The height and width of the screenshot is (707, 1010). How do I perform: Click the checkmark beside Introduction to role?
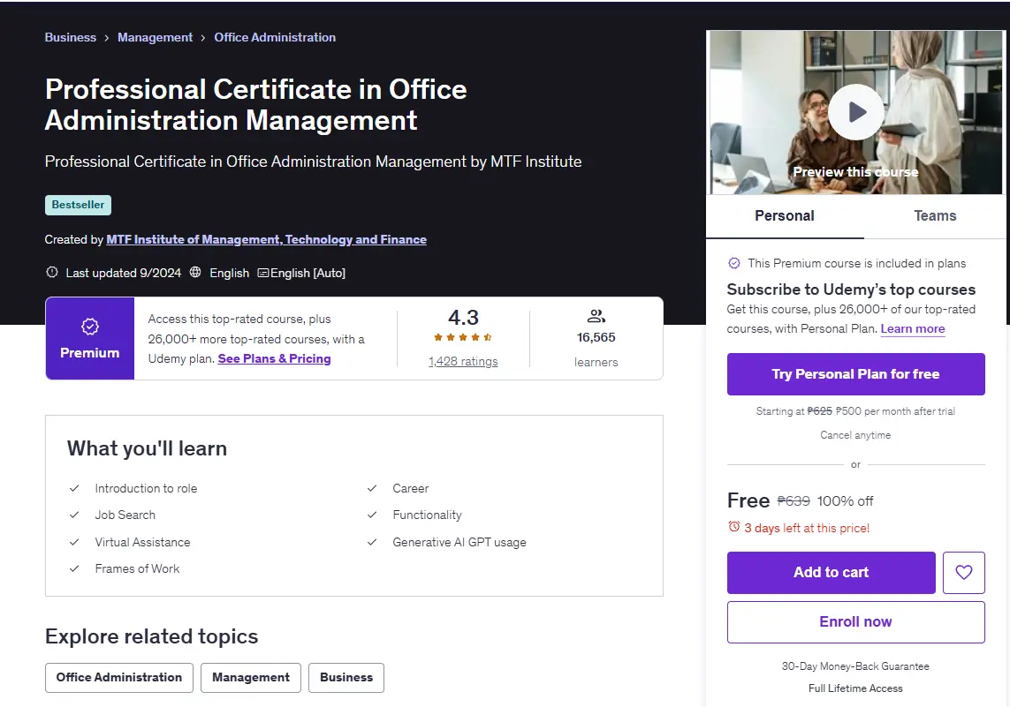74,488
